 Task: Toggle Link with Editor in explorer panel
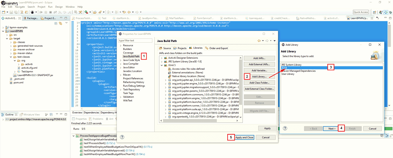pos(60,23)
